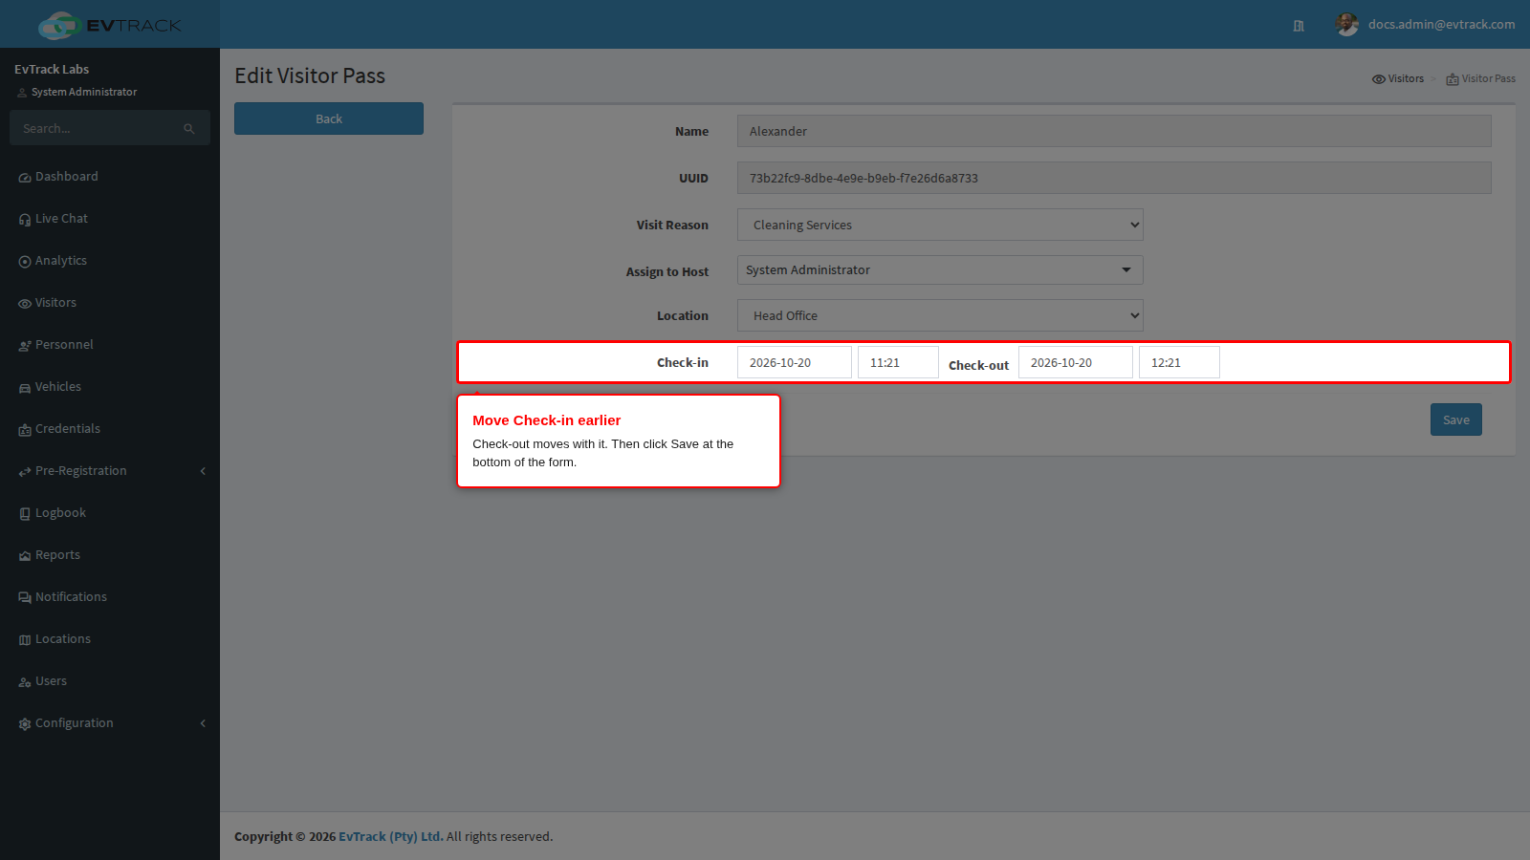Click the Personnel people icon

(x=25, y=346)
